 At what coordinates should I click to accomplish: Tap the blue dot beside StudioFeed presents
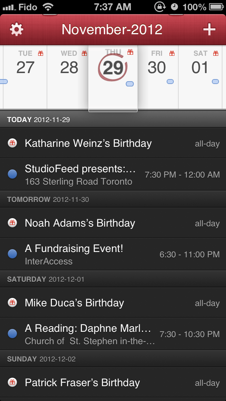[12, 174]
